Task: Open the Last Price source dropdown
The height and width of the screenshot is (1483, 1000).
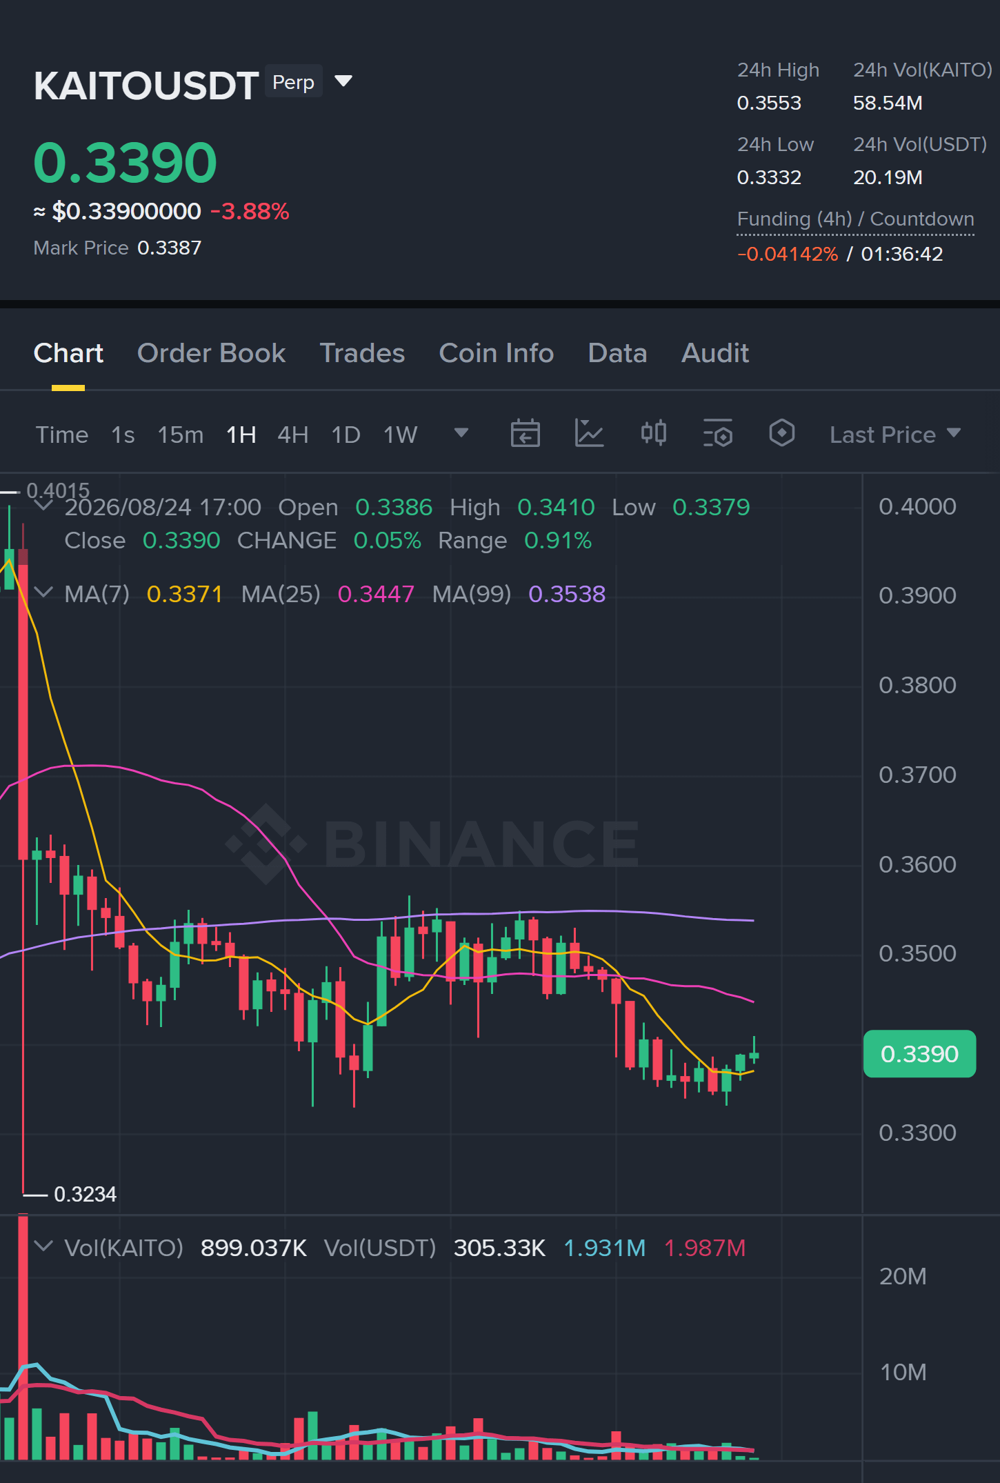Action: [x=895, y=435]
